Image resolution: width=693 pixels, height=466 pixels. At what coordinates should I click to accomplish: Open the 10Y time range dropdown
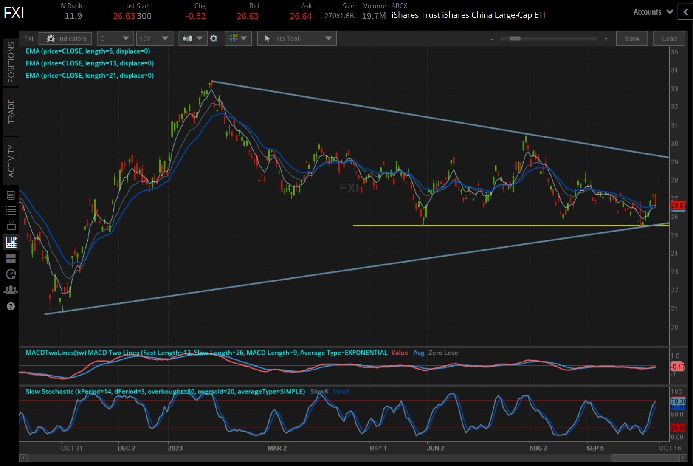tap(154, 39)
